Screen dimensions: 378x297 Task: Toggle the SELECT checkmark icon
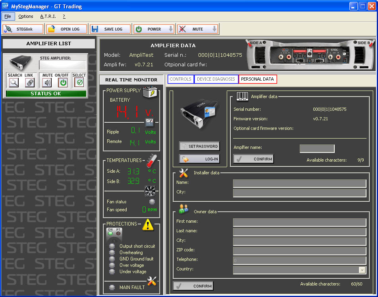[79, 83]
